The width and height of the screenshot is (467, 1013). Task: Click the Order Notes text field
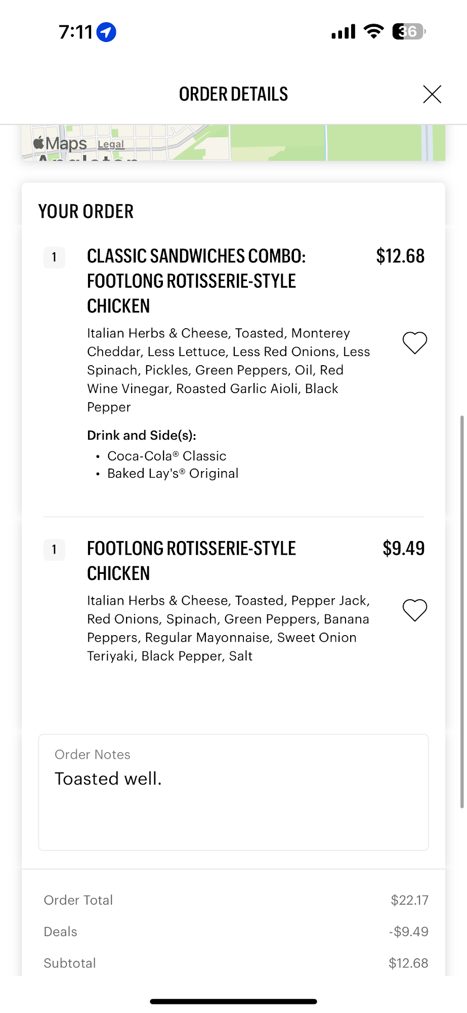click(x=233, y=792)
